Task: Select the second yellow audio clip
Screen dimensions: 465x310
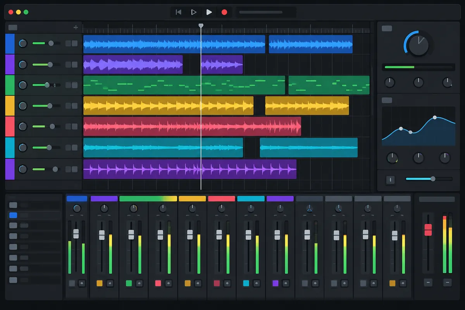Action: tap(307, 105)
